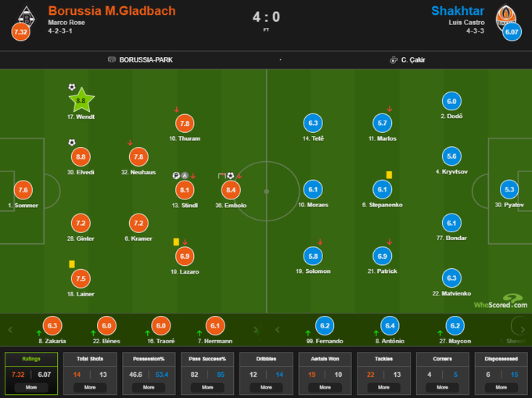
Task: Click substitute Fernando's 6.2 rating circle
Action: [324, 325]
